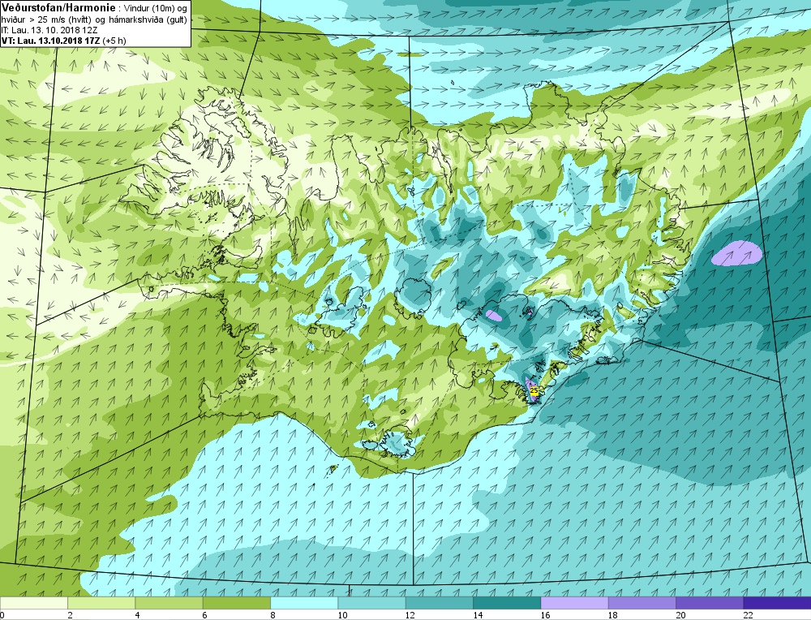Click the legend label '8'

coord(272,615)
